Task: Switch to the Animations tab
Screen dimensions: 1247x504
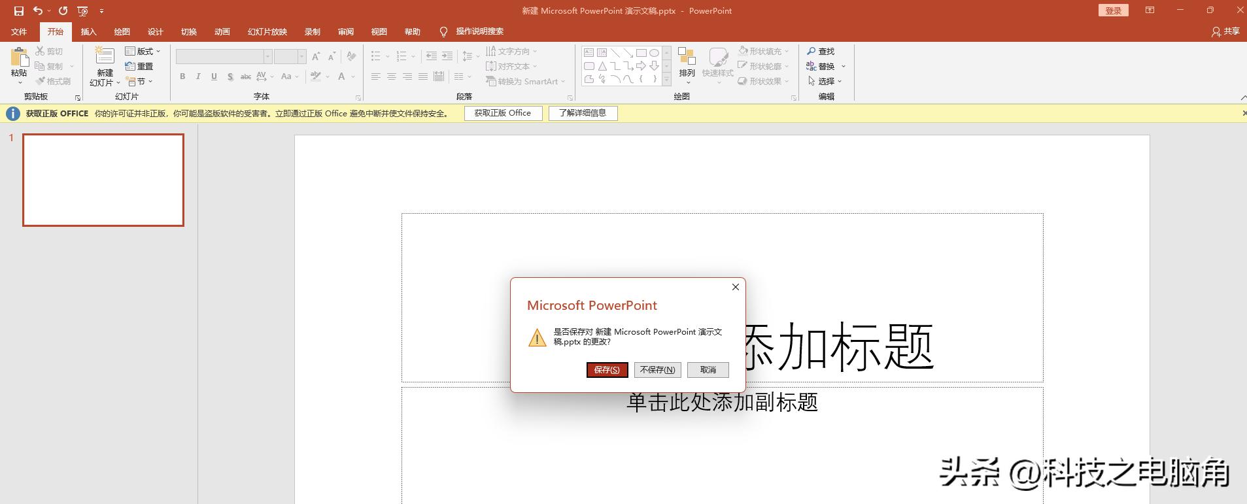Action: point(222,32)
